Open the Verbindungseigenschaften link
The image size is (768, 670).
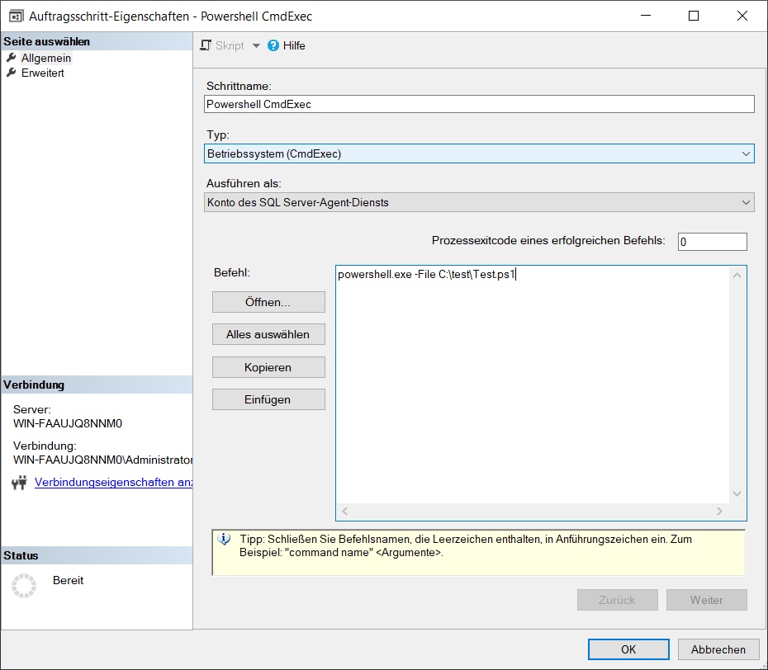click(x=113, y=483)
